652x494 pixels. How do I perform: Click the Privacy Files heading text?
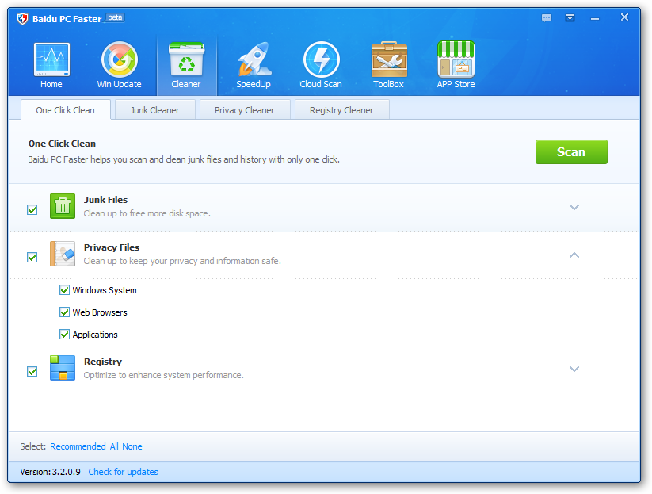pyautogui.click(x=112, y=247)
